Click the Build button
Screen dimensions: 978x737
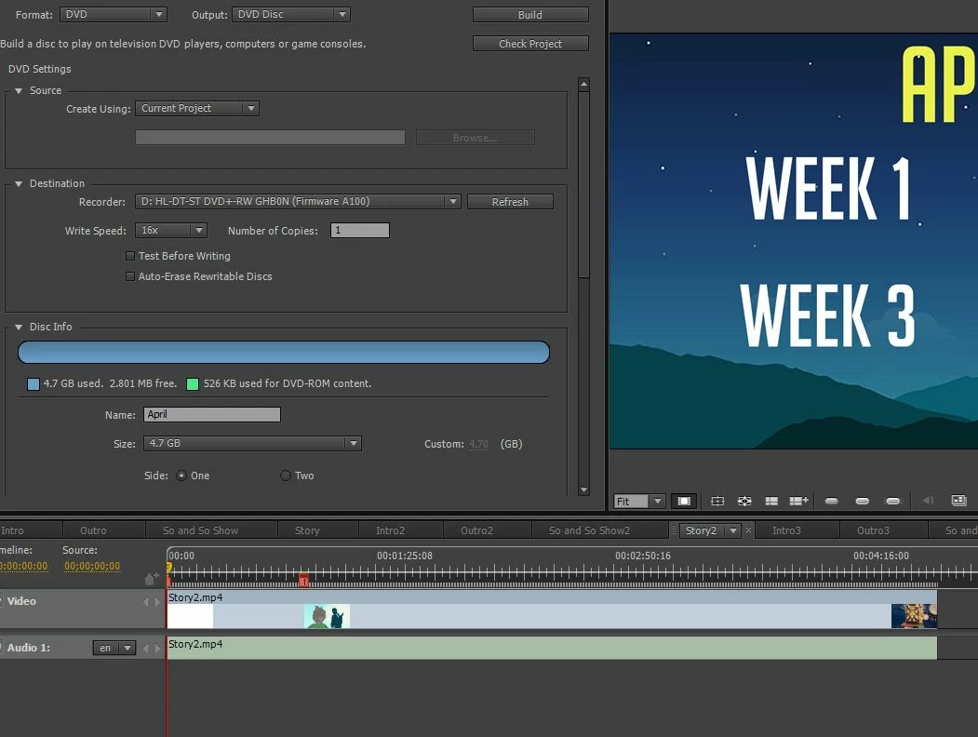(x=530, y=14)
